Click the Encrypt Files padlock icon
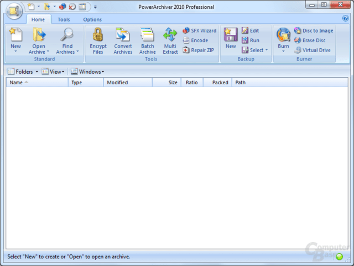The height and width of the screenshot is (266, 354). coord(98,34)
